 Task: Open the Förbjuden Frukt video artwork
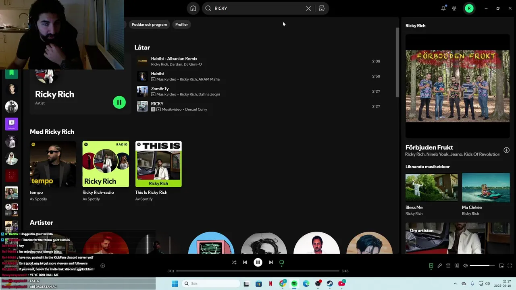pos(458,86)
